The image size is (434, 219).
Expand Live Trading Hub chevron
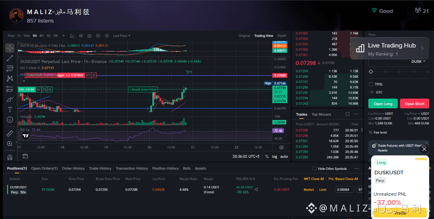coord(422,48)
